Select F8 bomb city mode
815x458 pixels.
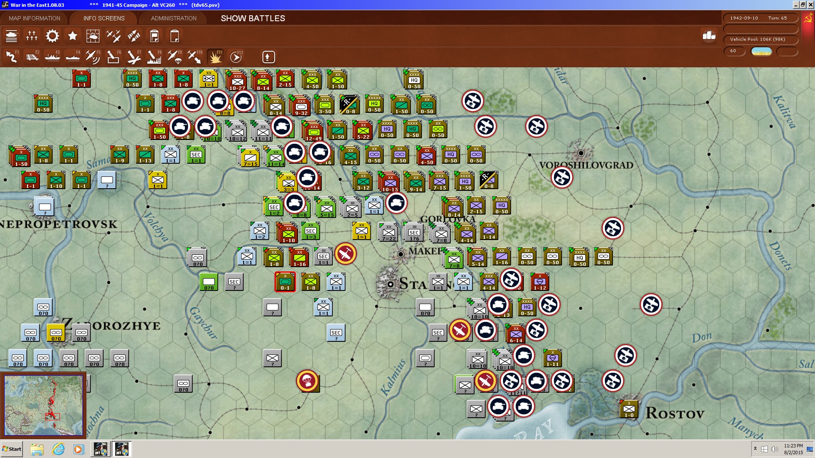[x=154, y=56]
